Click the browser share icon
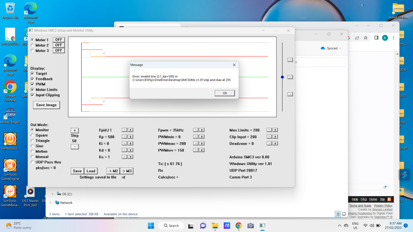This screenshot has width=413, height=232. click(357, 38)
